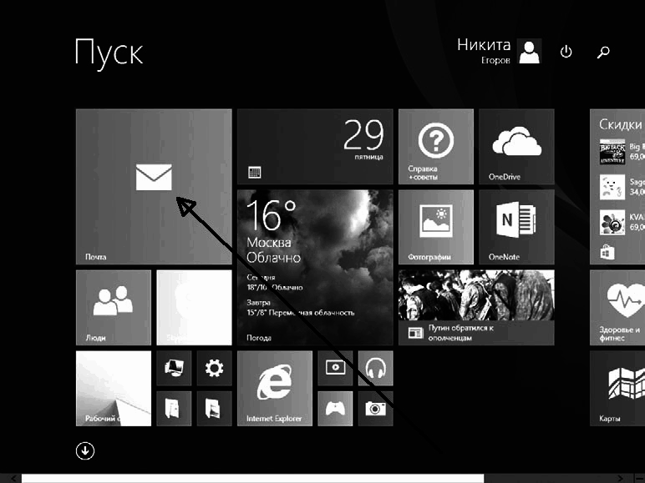
Task: Open the Почта mail tile
Action: click(x=154, y=187)
